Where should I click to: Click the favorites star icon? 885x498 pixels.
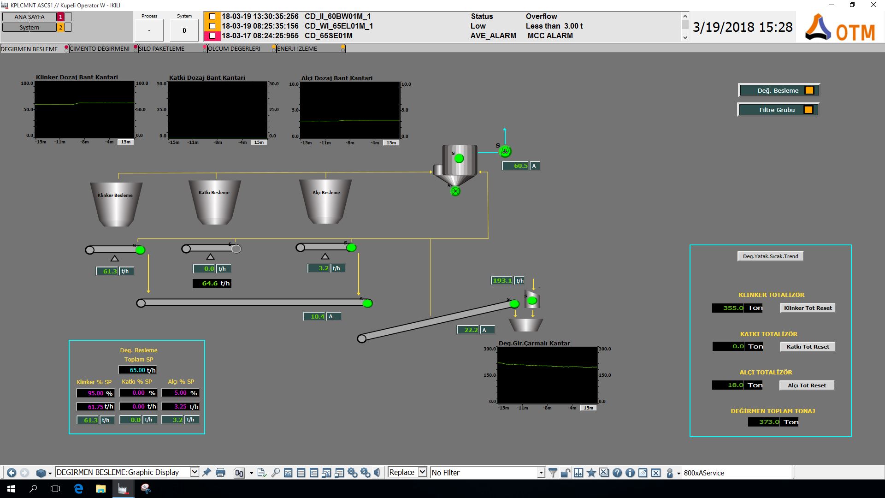coord(591,473)
